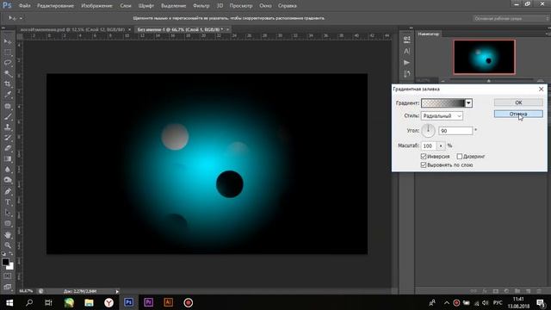Viewport: 551px width, 310px height.
Task: Select the Clone Stamp tool
Action: 8,127
